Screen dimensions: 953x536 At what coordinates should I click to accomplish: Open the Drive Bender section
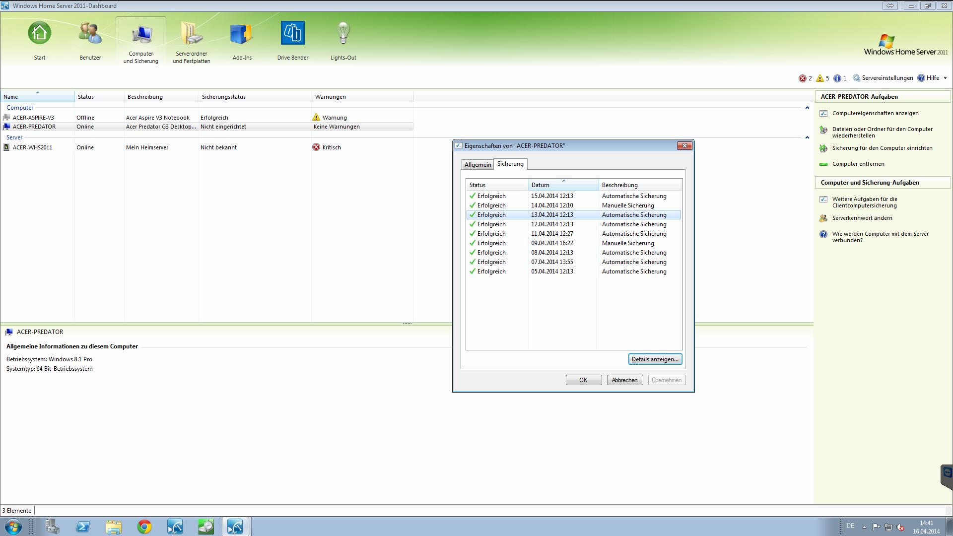coord(293,41)
